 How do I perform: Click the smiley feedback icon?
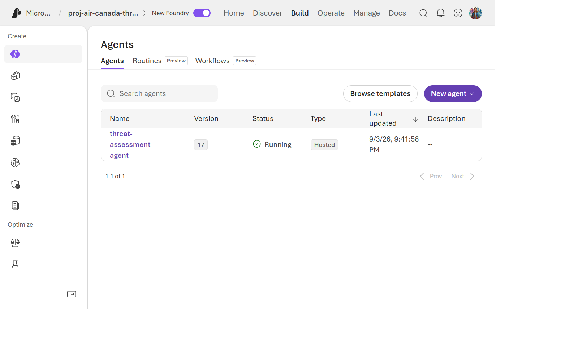click(x=458, y=13)
